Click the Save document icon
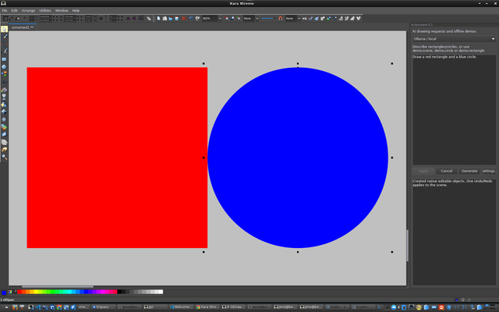499x312 pixels. click(177, 19)
